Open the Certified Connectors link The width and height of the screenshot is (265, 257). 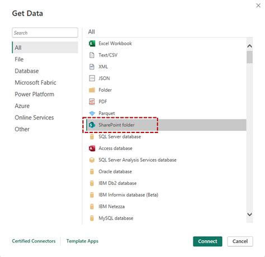pyautogui.click(x=34, y=241)
